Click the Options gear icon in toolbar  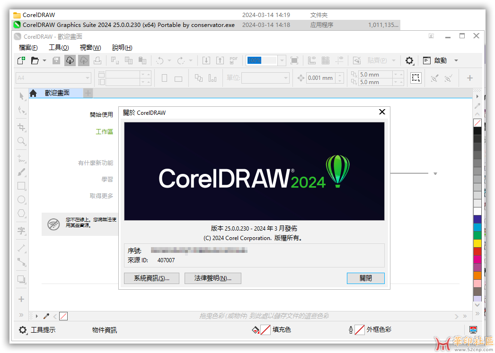(409, 60)
